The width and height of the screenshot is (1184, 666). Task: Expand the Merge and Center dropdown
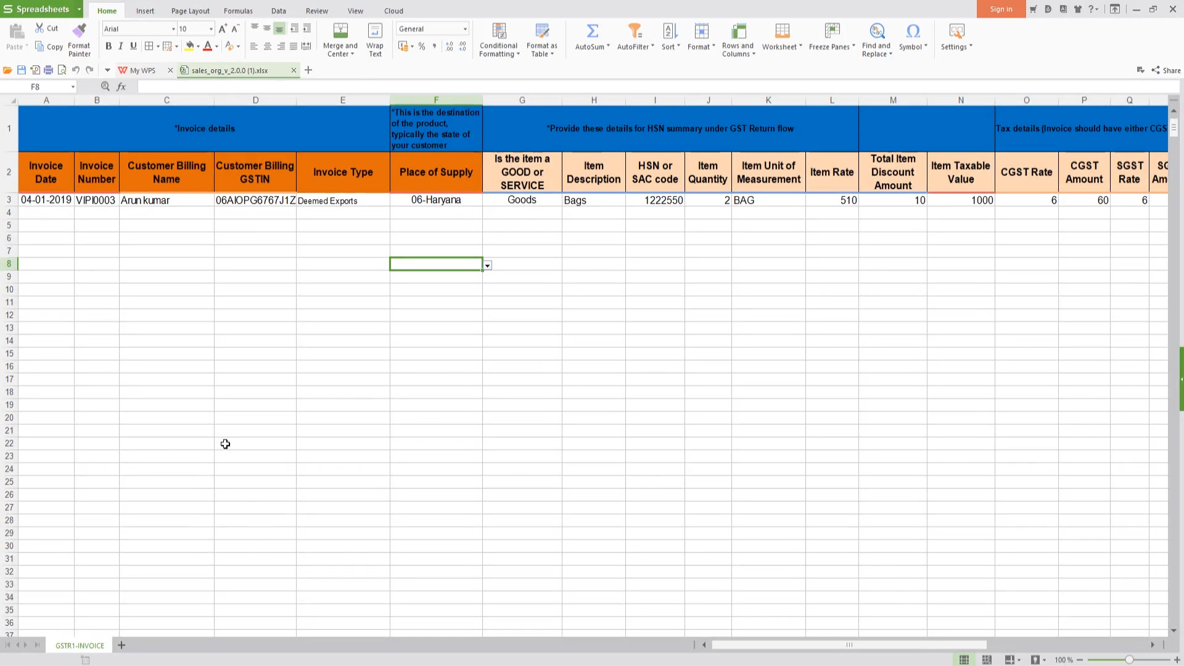point(352,54)
